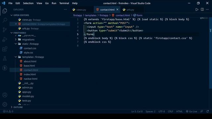
Task: Open the Run menu
Action: [x=54, y=3]
